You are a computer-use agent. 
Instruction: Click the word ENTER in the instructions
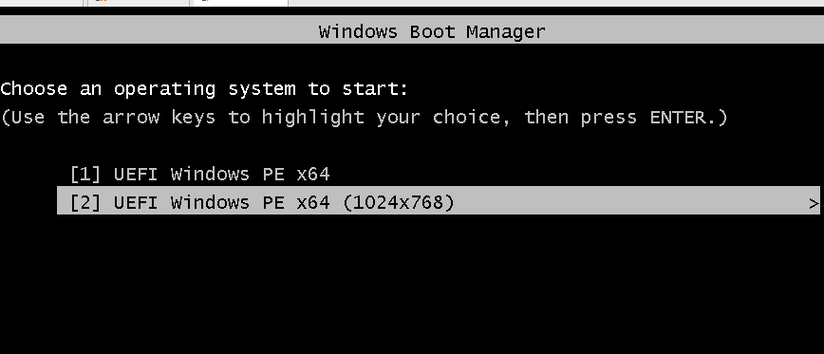point(678,117)
